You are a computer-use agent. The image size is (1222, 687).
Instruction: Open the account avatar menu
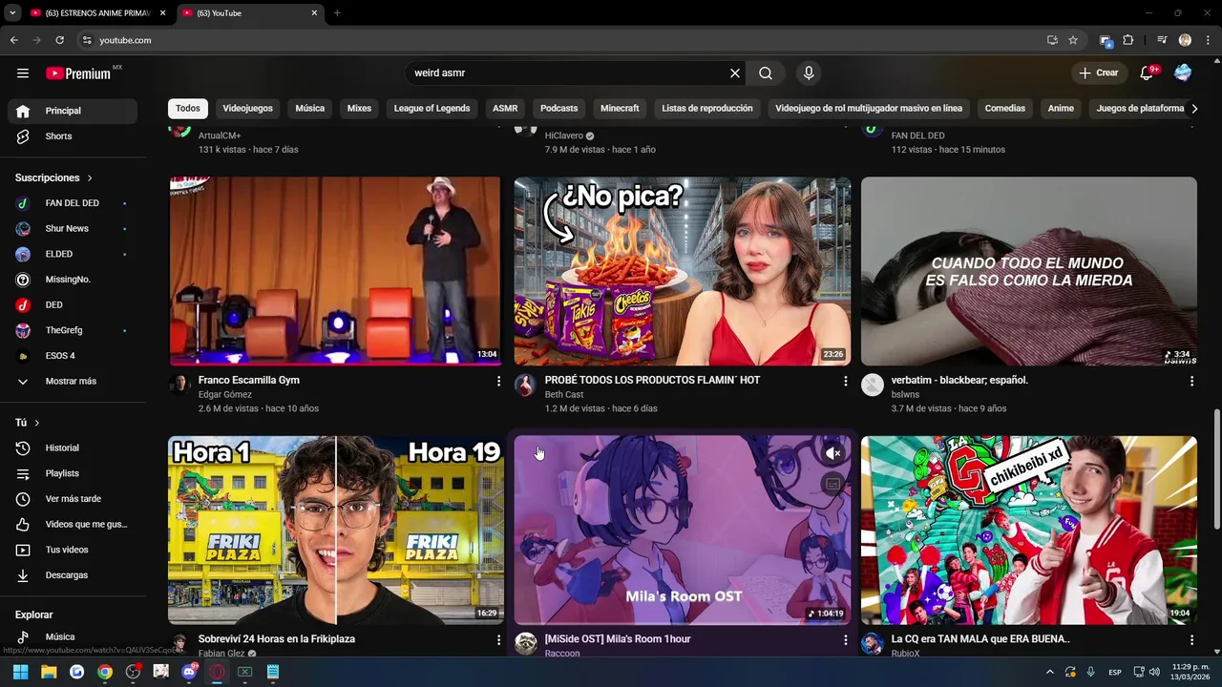point(1183,73)
